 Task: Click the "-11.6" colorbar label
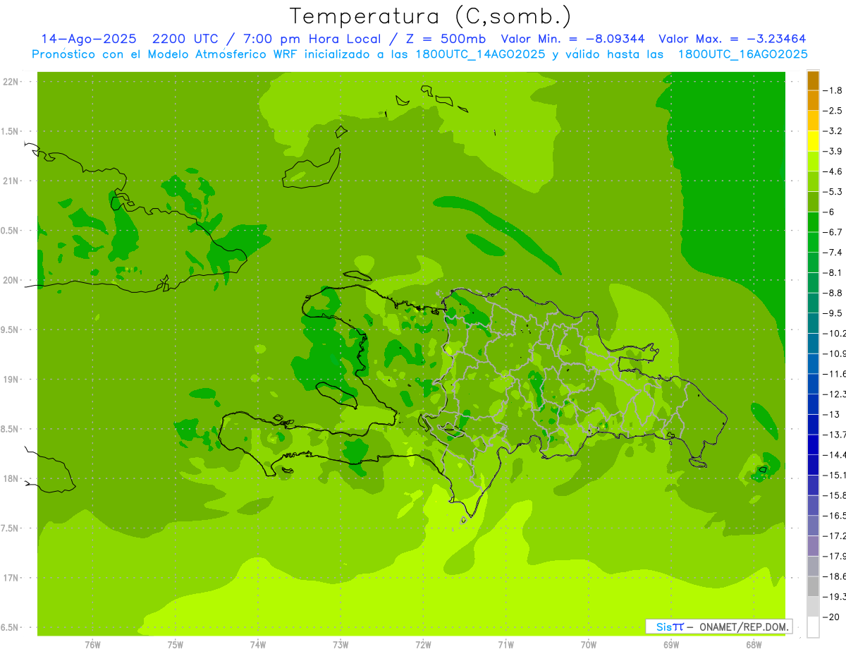834,373
